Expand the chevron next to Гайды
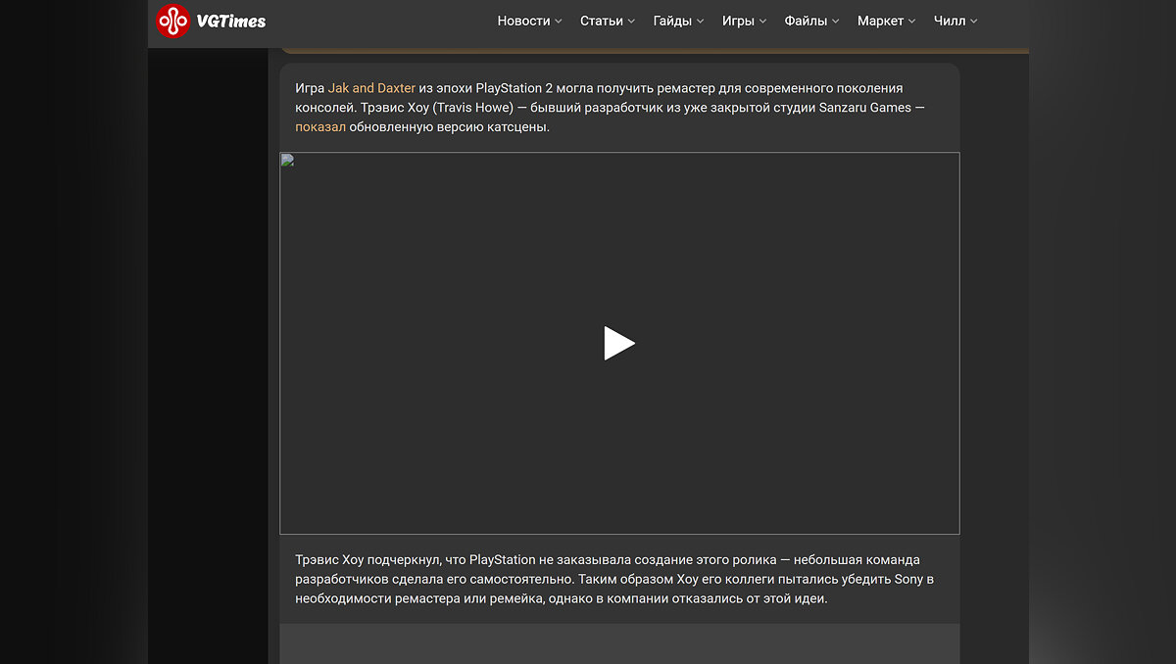The width and height of the screenshot is (1176, 664). (x=700, y=22)
